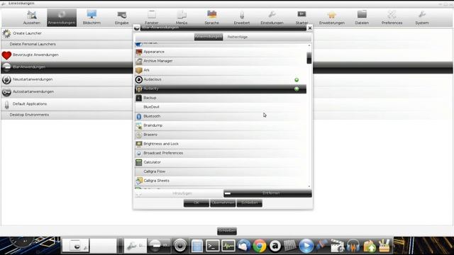The width and height of the screenshot is (454, 255).
Task: Open the Dateien settings category
Action: tap(362, 18)
